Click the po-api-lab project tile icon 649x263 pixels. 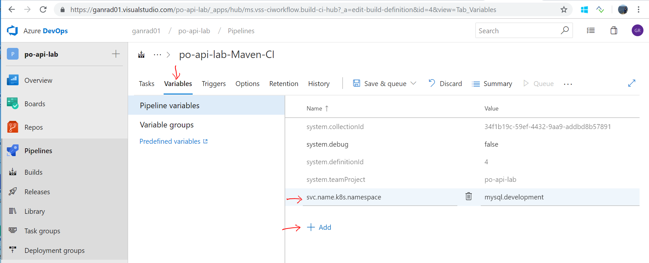(13, 54)
